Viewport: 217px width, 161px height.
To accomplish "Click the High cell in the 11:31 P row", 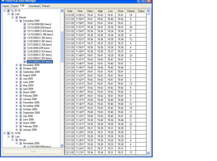I will [100, 124].
